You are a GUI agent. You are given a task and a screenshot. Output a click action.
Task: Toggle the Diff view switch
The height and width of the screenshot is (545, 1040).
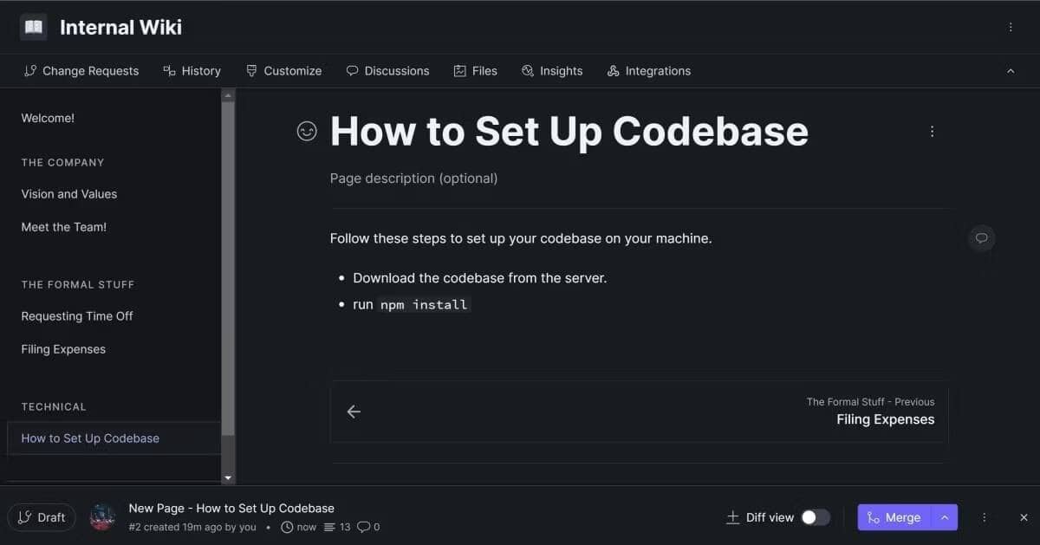tap(815, 517)
